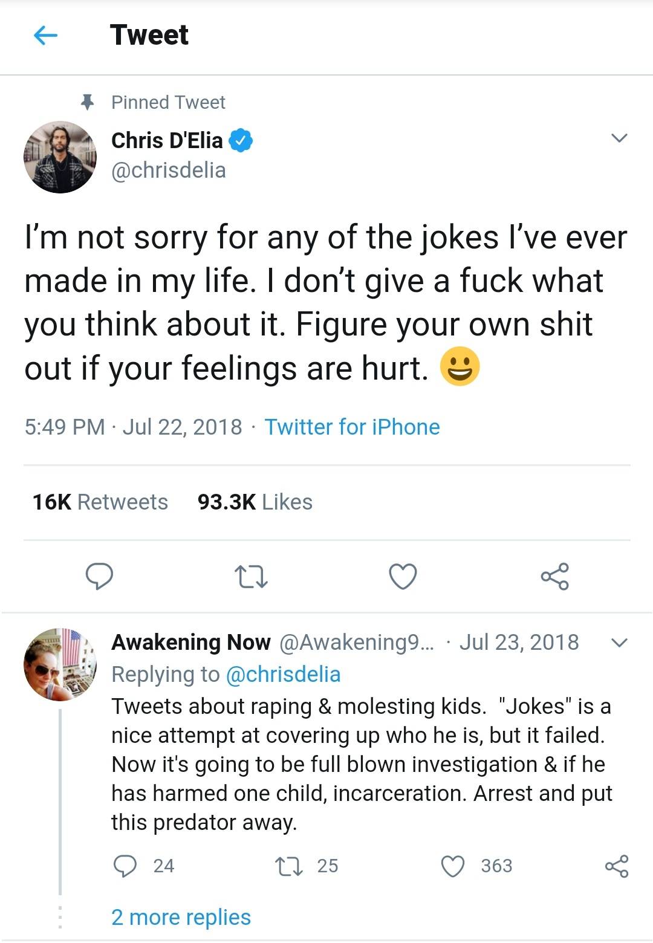View the 93.3K Likes list

tap(255, 502)
